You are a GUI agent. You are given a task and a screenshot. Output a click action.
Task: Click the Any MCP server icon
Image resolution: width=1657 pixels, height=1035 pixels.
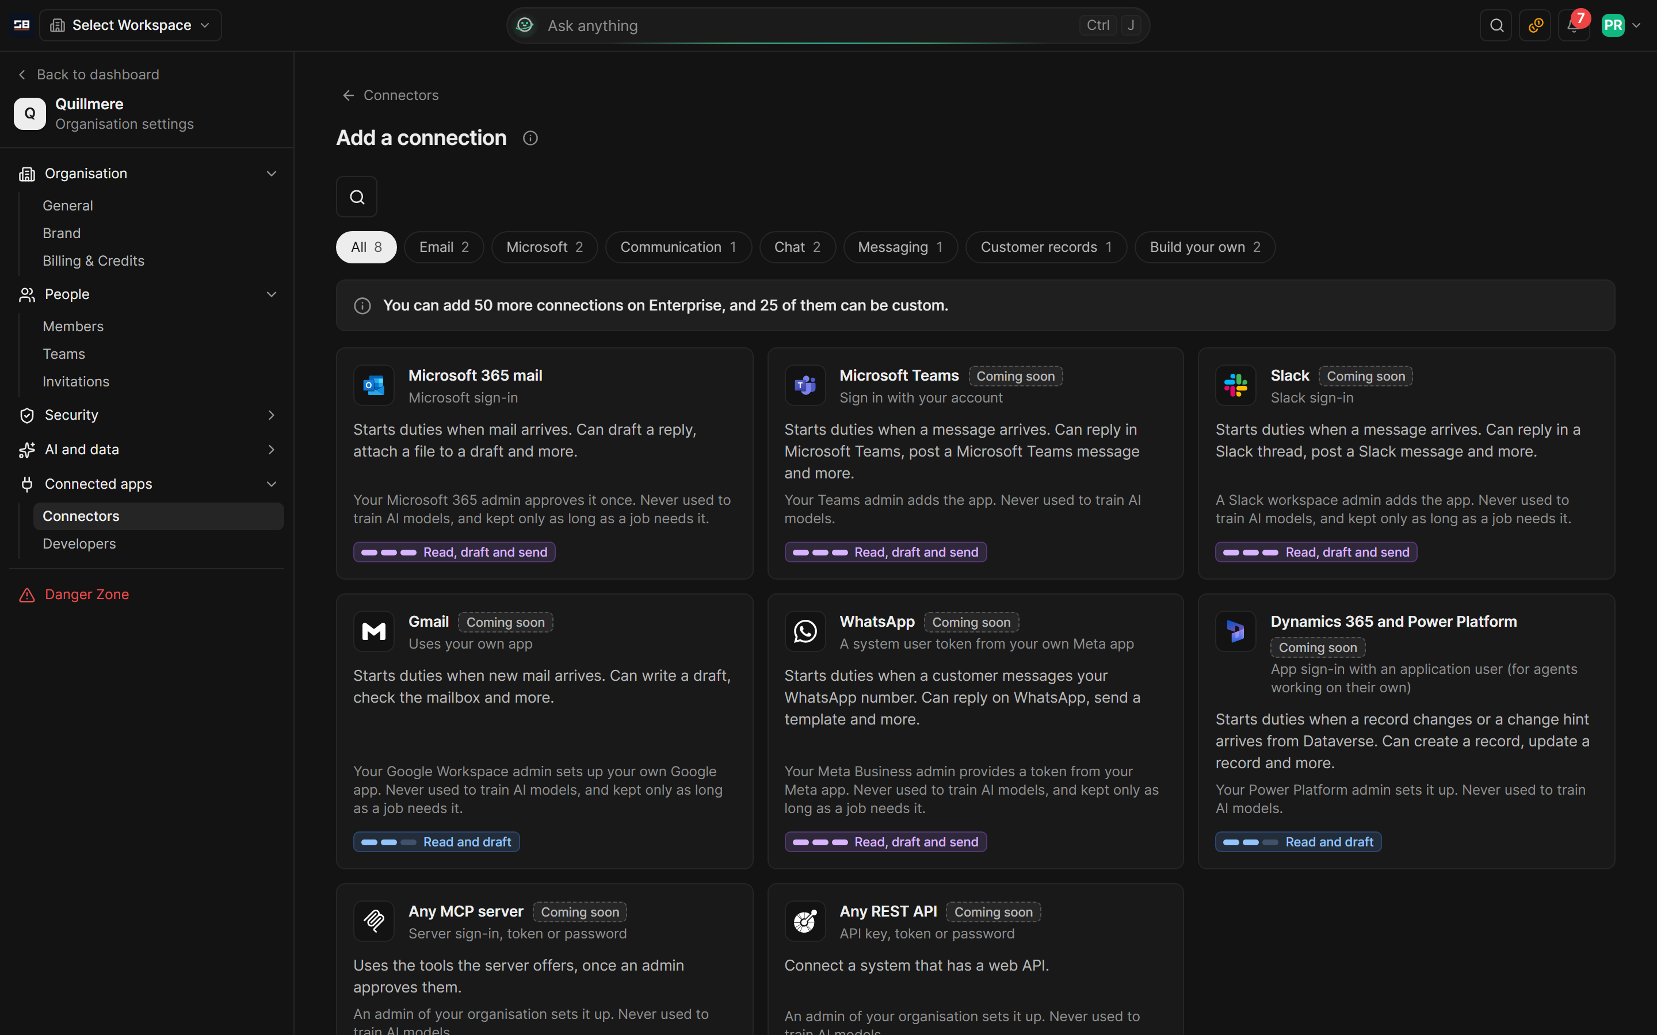tap(374, 921)
